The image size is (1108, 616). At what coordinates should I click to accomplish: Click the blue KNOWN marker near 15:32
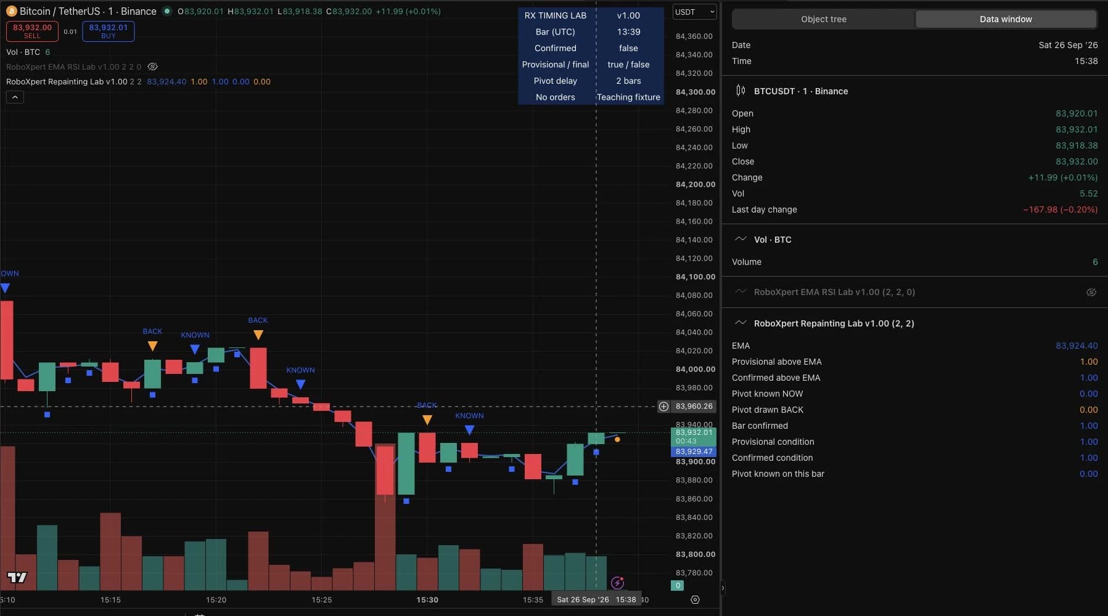pyautogui.click(x=469, y=430)
